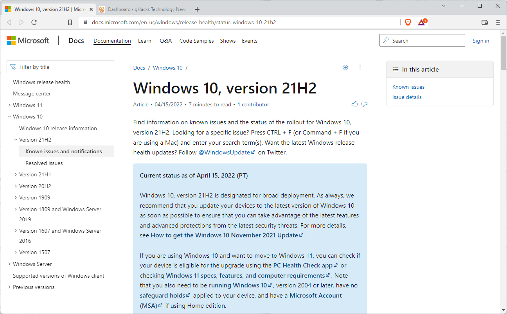Open the Q&A menu item
The width and height of the screenshot is (507, 314).
click(166, 41)
